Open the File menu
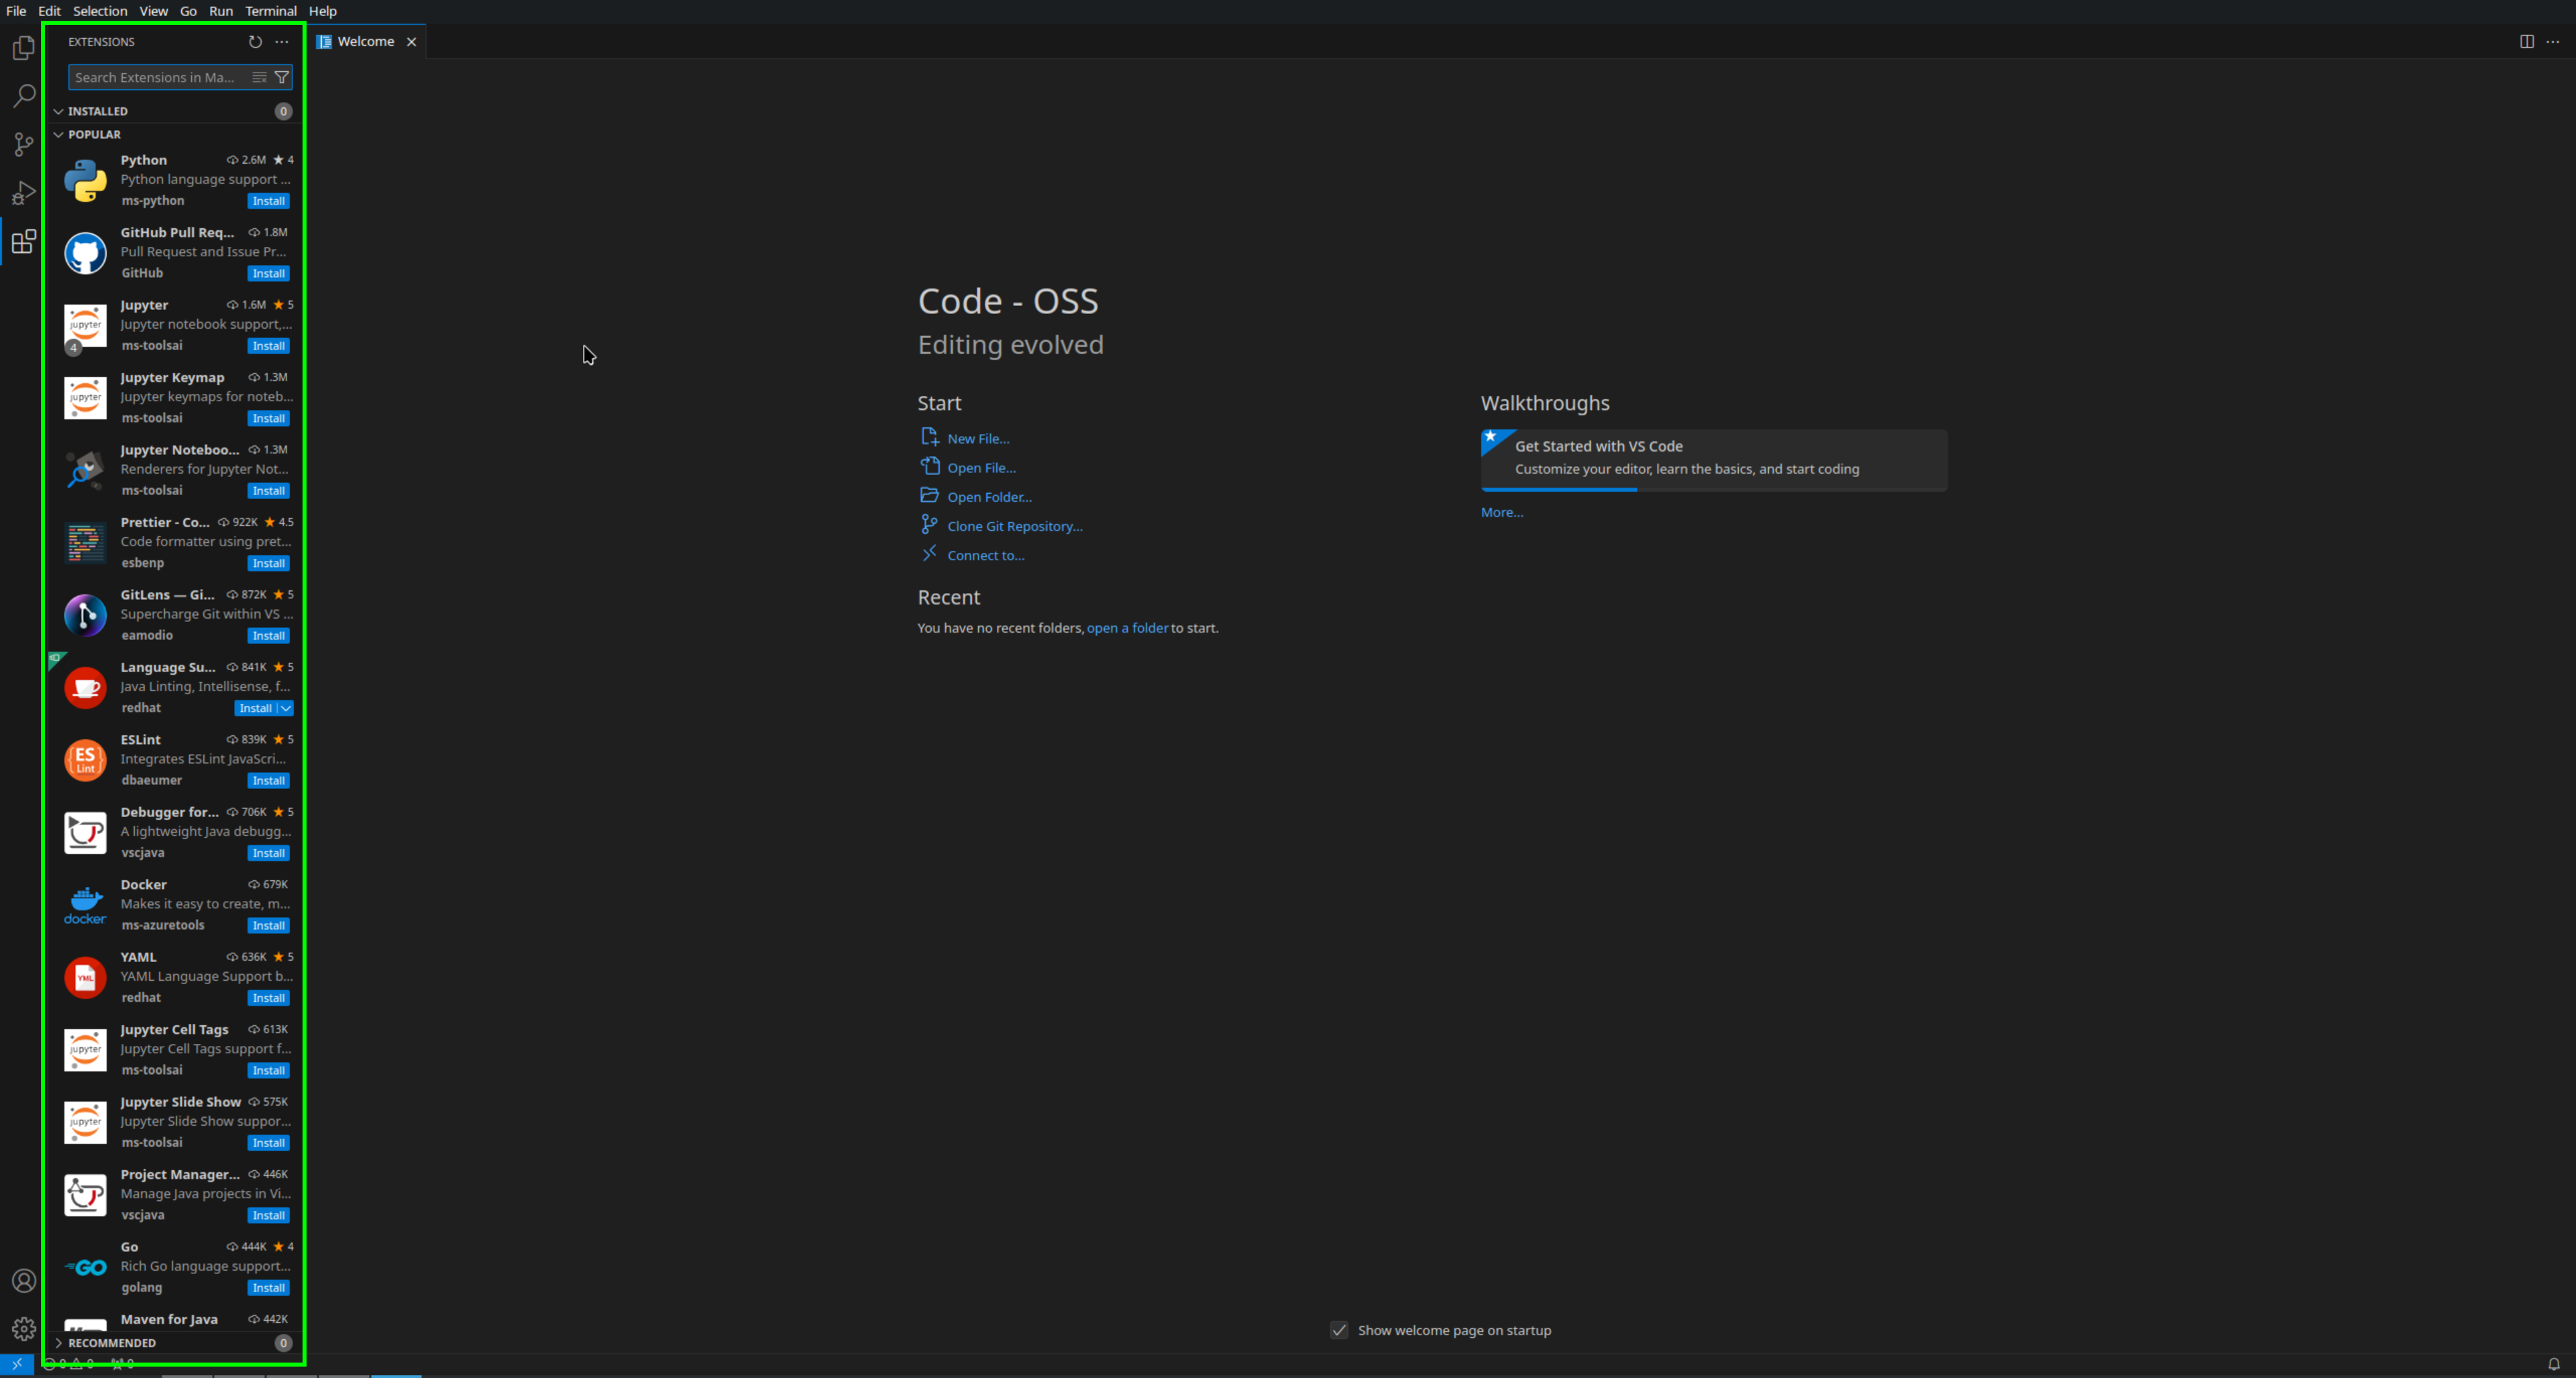Screen dimensions: 2576x1378 (16, 11)
